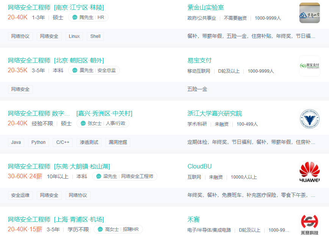Open 网络安全工程师 job in 上海·青浦区·机场

click(x=56, y=220)
